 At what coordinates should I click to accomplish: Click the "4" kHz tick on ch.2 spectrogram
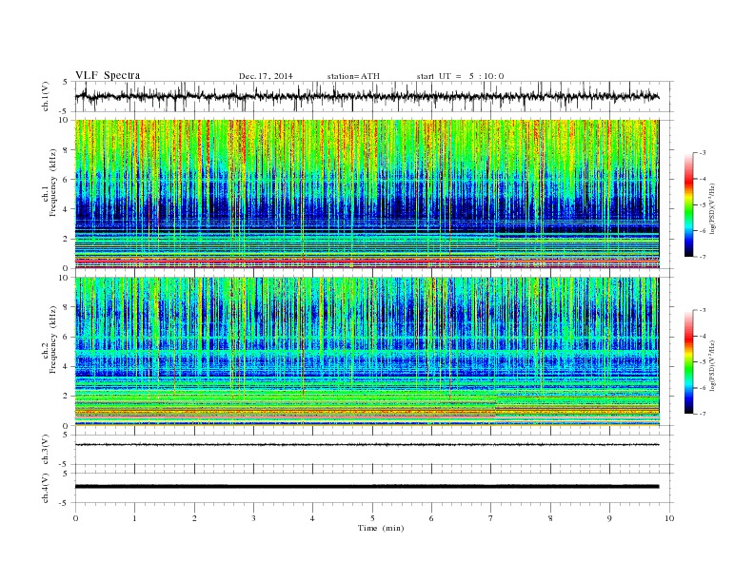(67, 367)
